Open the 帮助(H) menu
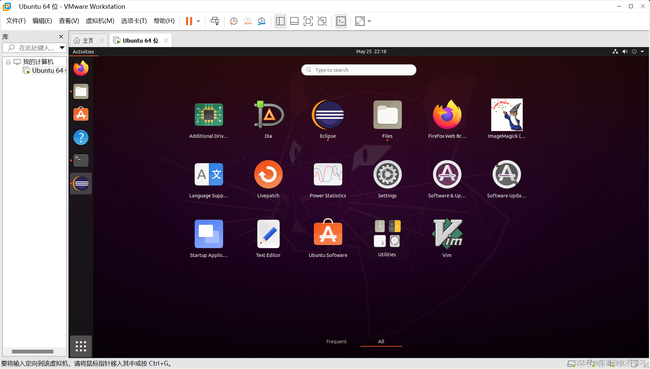The width and height of the screenshot is (650, 369). 164,21
